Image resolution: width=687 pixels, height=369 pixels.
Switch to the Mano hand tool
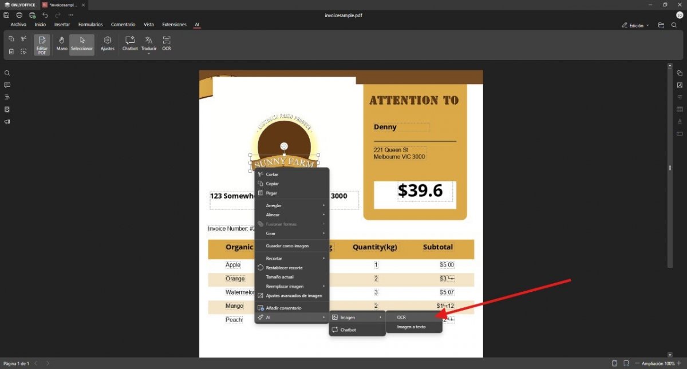click(x=62, y=43)
